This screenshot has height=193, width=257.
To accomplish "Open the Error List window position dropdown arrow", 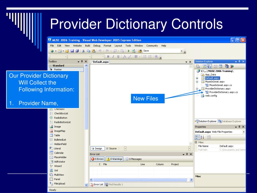I will pos(183,154).
